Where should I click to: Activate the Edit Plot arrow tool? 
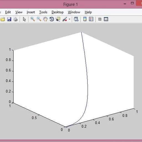(24, 19)
